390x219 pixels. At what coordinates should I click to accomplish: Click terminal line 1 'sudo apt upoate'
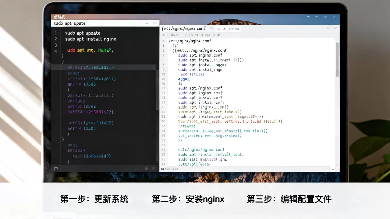coord(83,33)
